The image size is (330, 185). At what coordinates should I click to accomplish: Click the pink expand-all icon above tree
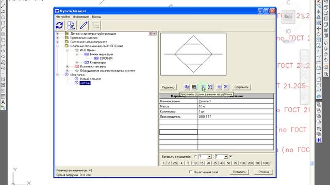pos(151,33)
